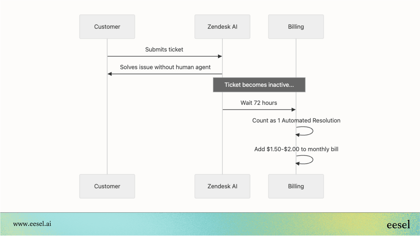Select the 'Wait 72 hours' label
Screen dimensions: 420x236
click(x=259, y=103)
